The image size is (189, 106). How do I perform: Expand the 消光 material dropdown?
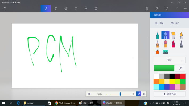pyautogui.click(x=170, y=60)
